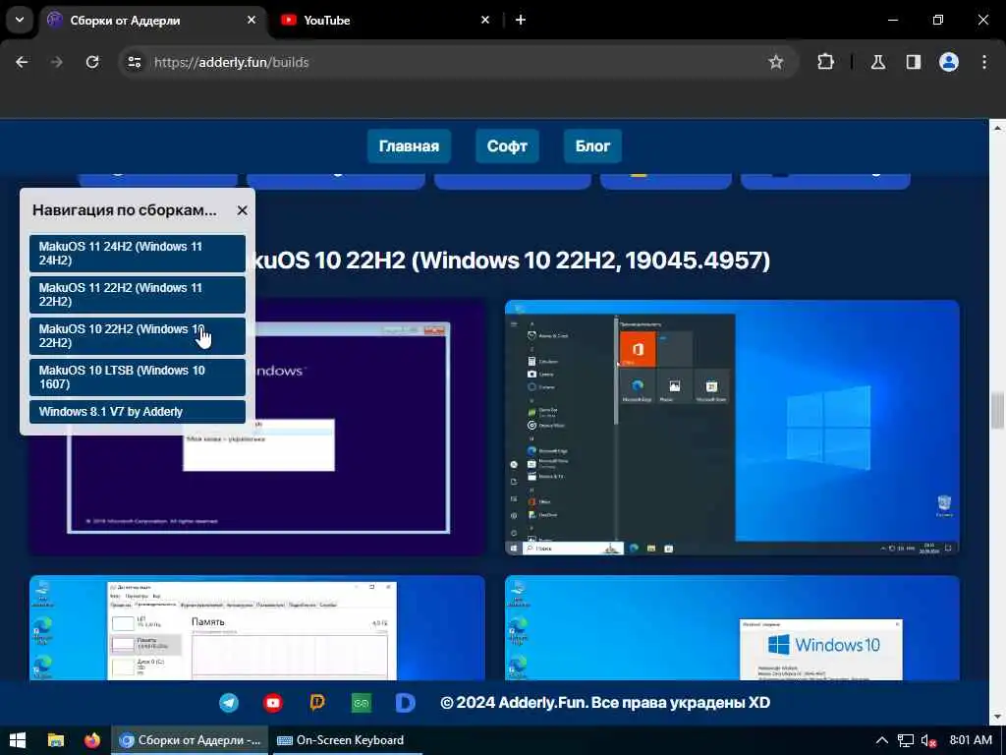Open the Start menu desktop screenshot thumbnail
Screen dimensions: 1006x755
tap(732, 428)
